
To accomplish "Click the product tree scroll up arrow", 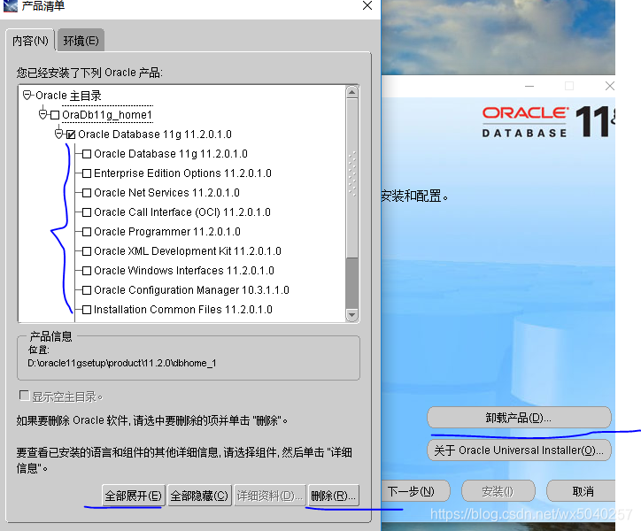I will (352, 92).
